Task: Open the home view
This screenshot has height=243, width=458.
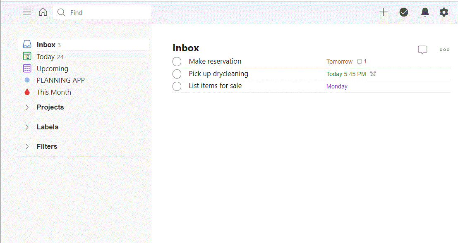Action: pyautogui.click(x=43, y=12)
